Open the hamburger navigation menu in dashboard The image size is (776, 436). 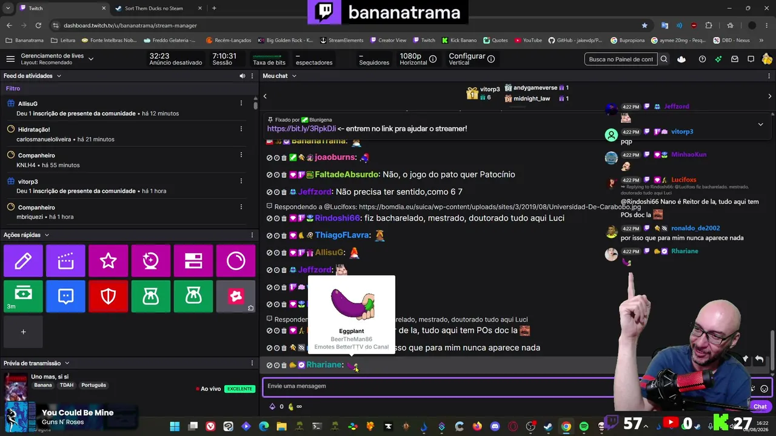point(10,59)
